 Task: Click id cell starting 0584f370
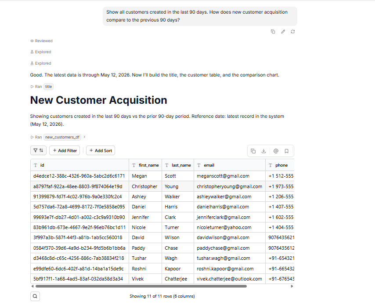pos(79,248)
